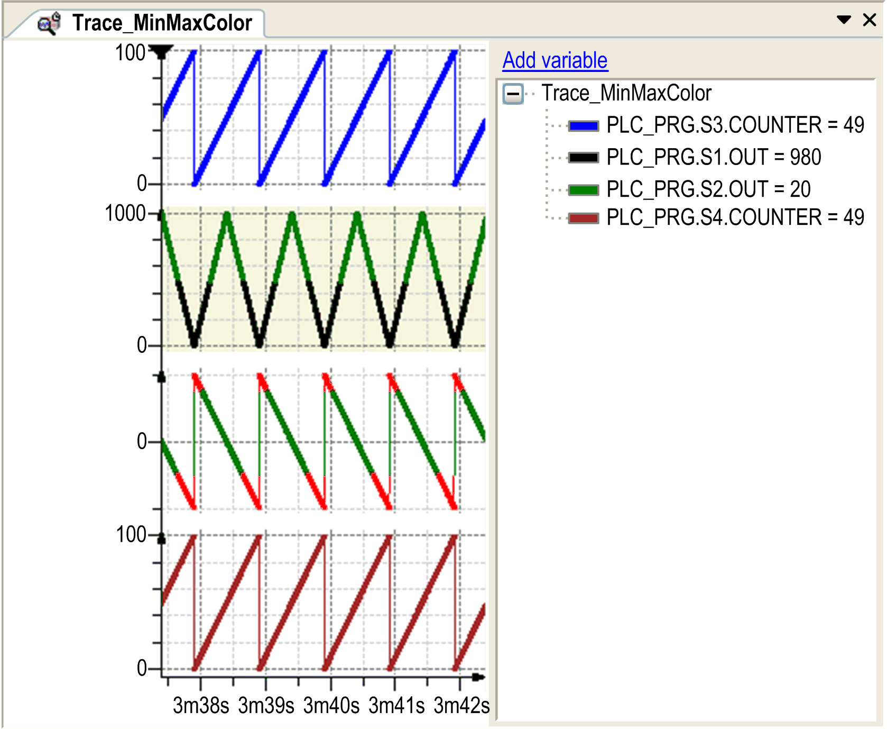Select the Trace_MinMaxColor tab

162,23
